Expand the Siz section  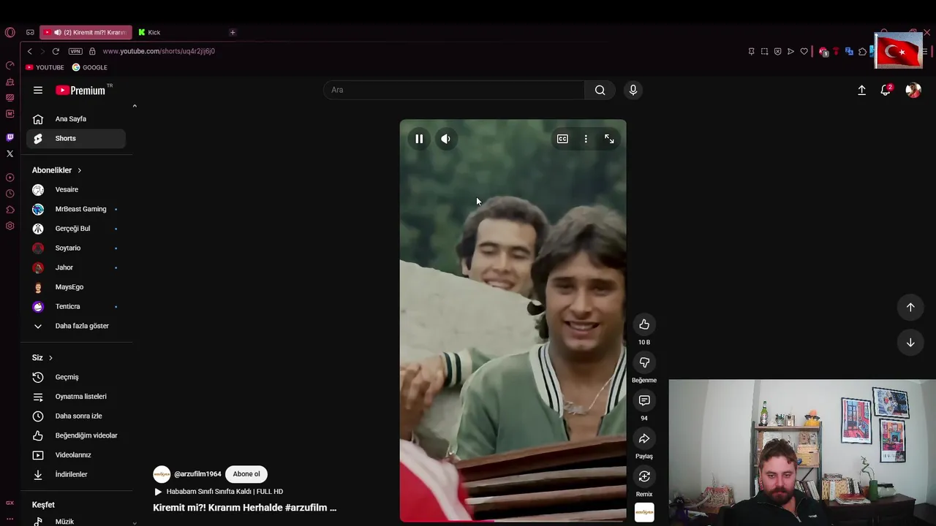pyautogui.click(x=42, y=357)
